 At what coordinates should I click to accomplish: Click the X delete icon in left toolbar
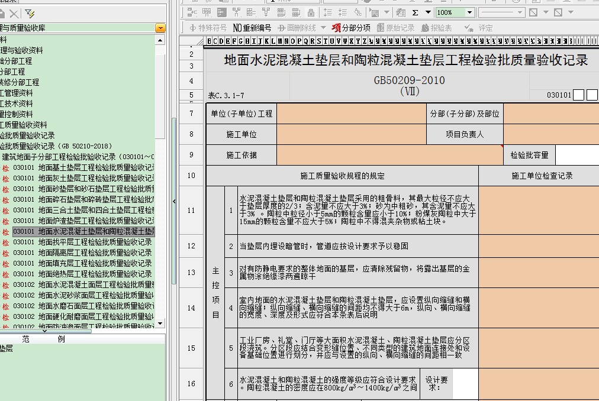point(14,13)
